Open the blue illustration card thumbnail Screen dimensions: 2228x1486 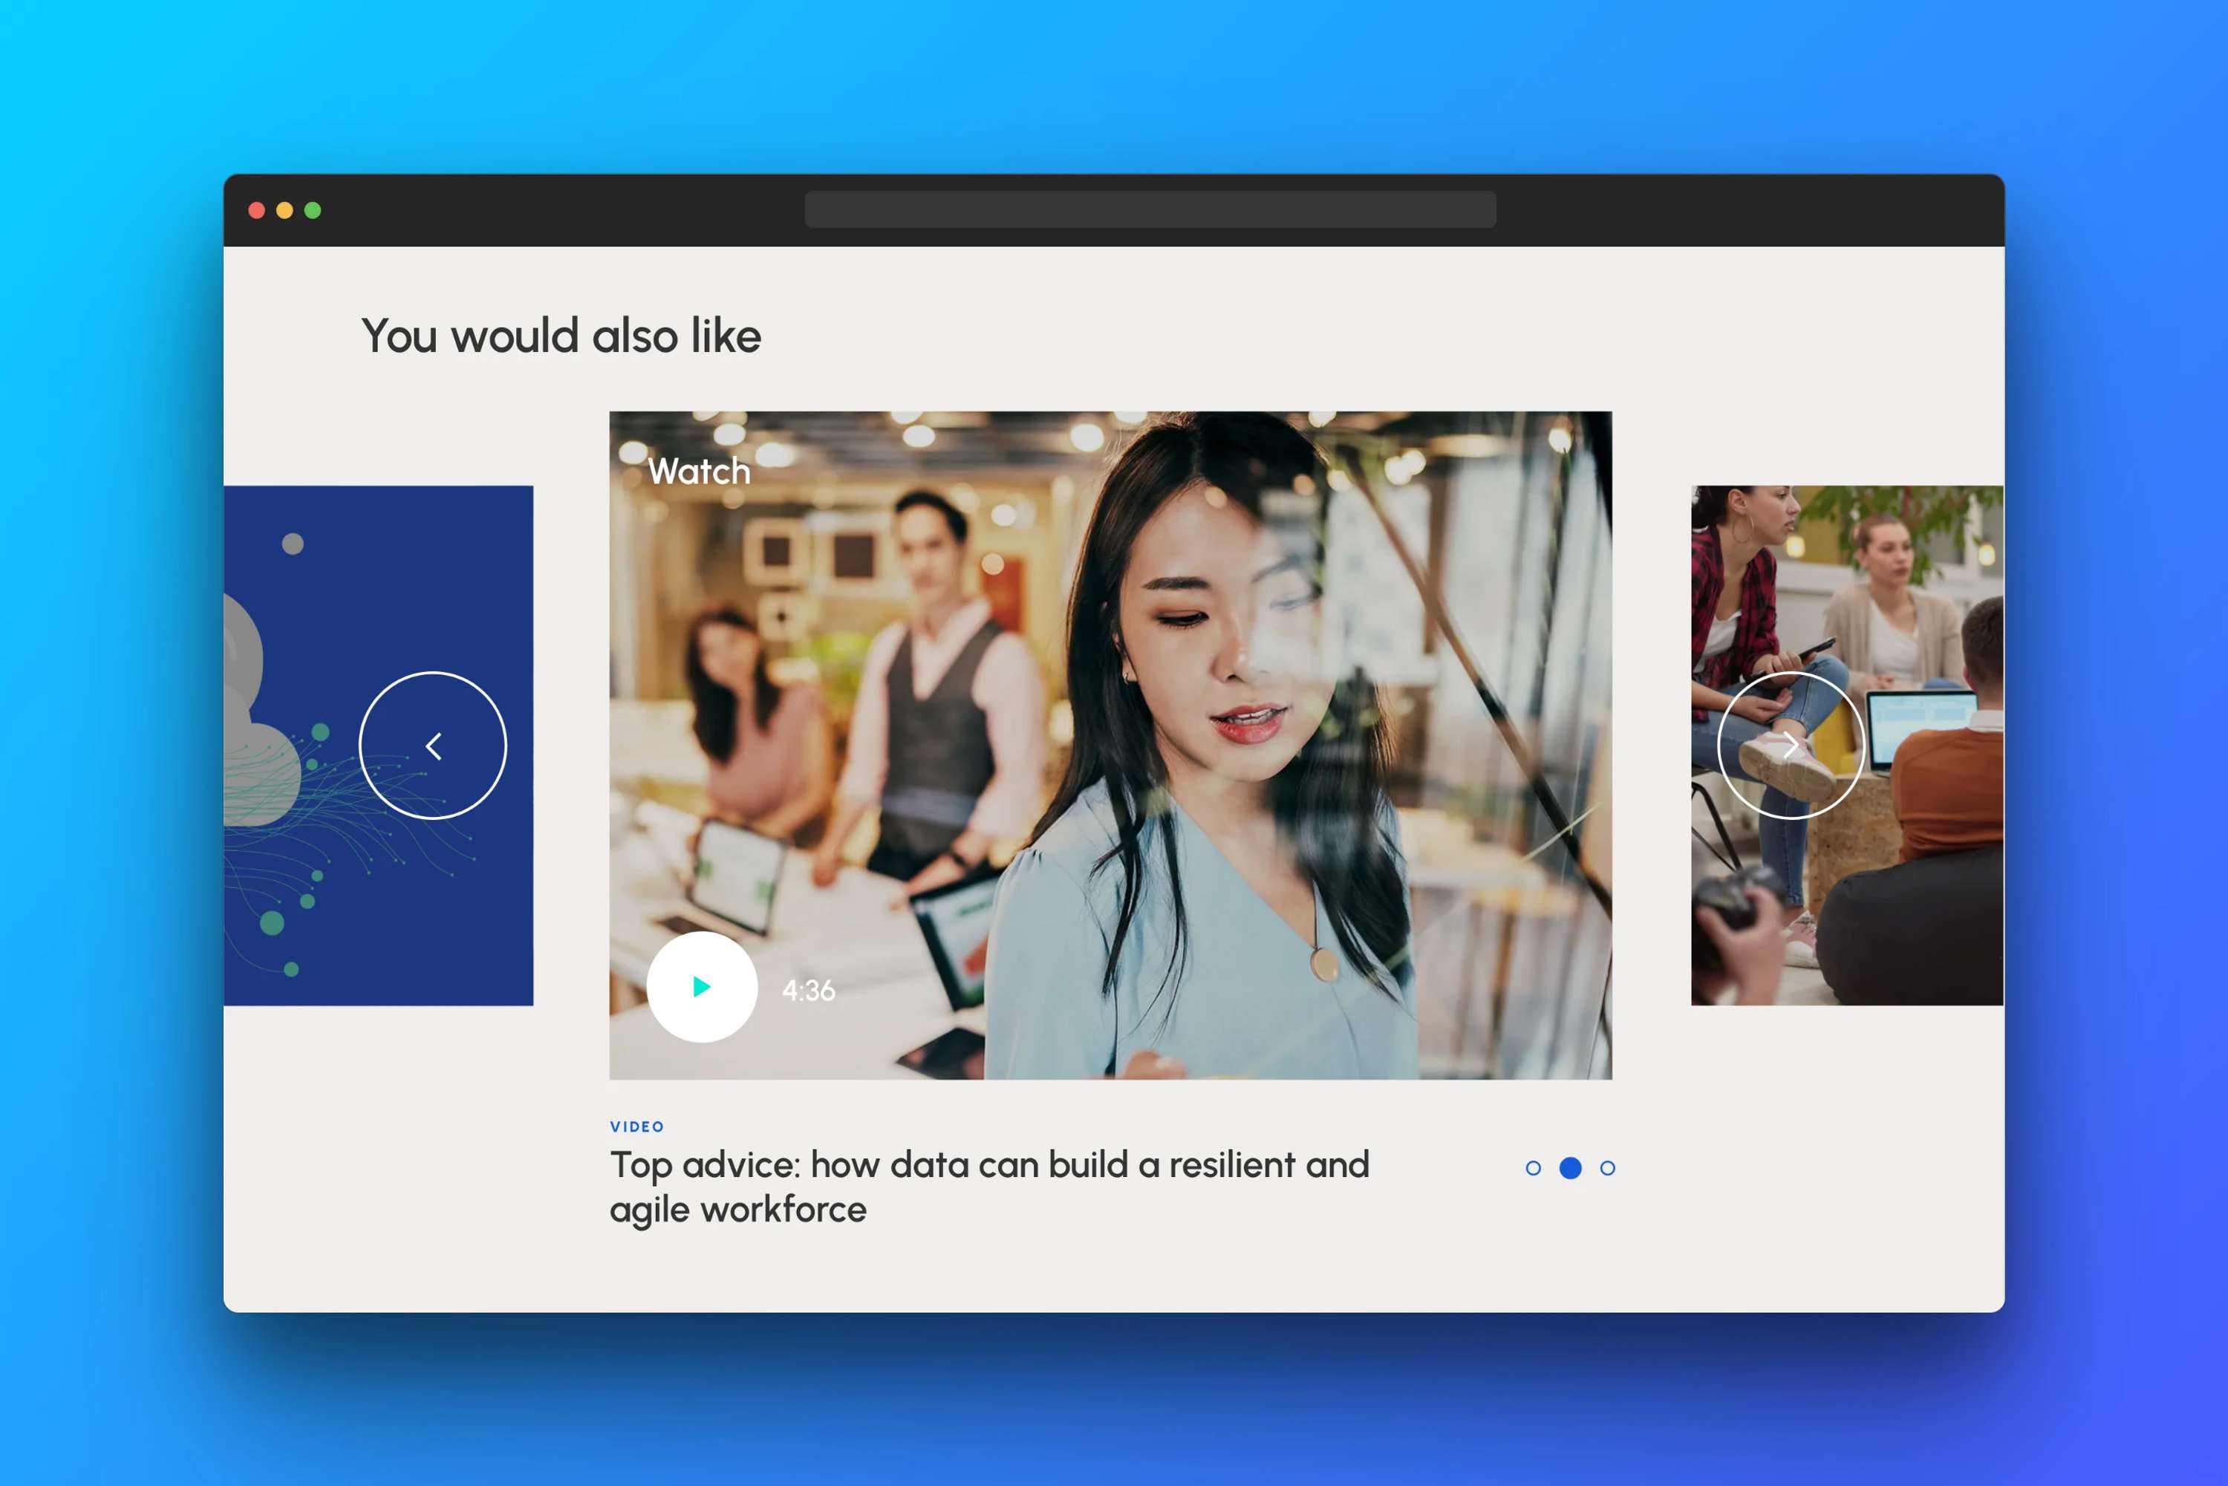click(378, 746)
